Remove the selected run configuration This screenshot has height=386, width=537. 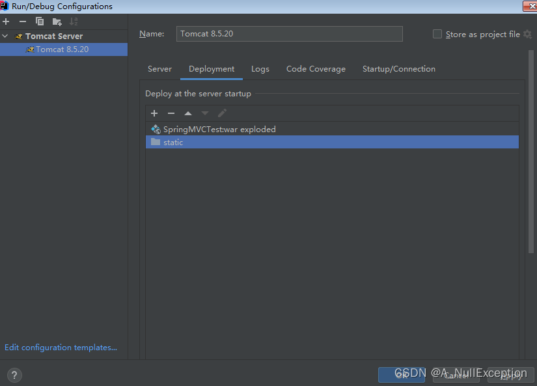(23, 21)
